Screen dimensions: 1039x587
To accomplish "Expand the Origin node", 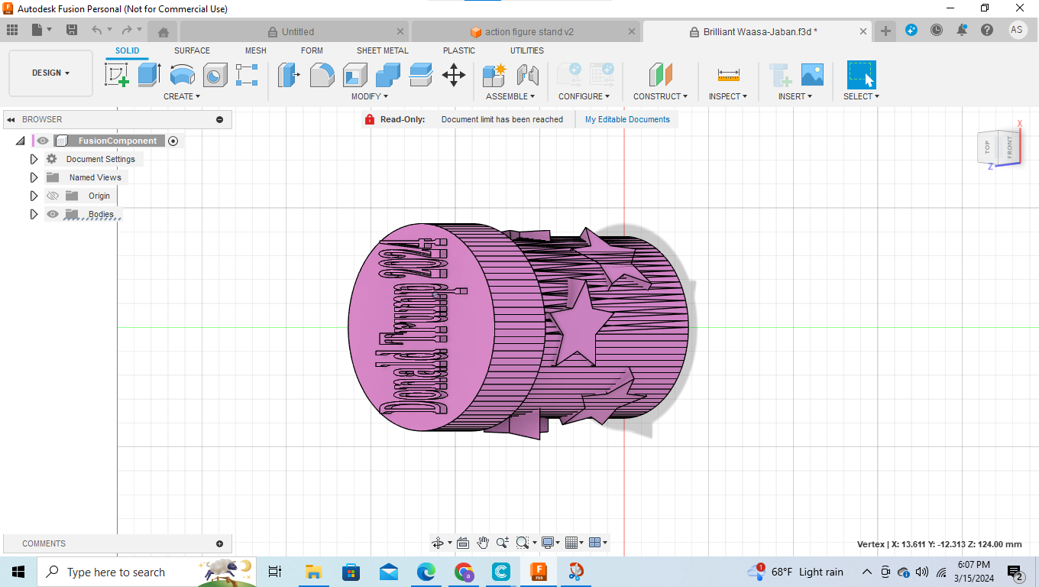I will pos(34,196).
